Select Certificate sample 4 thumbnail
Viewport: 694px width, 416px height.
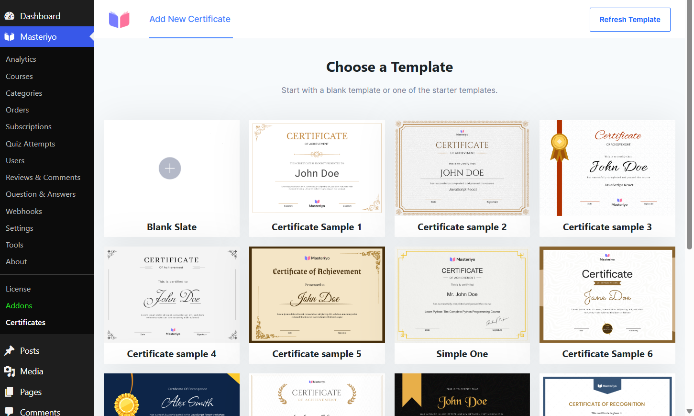(x=172, y=294)
